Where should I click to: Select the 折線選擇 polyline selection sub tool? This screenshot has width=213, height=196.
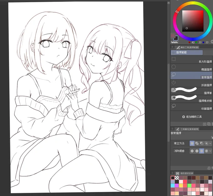tap(191, 83)
